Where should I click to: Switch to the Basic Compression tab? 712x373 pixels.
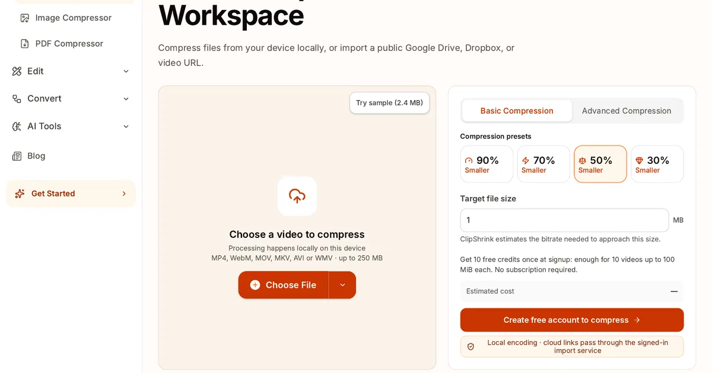click(517, 111)
